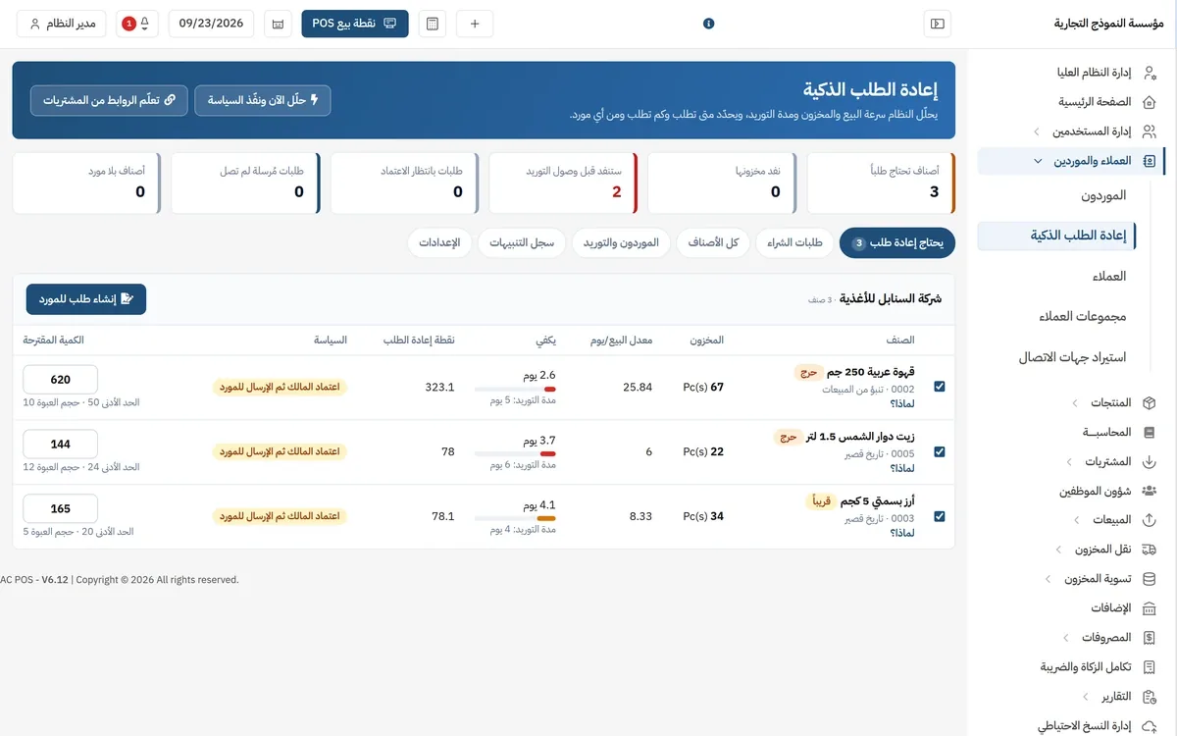Click the قريباً badge on أرز بسمتي row
This screenshot has height=736, width=1177.
tap(820, 500)
